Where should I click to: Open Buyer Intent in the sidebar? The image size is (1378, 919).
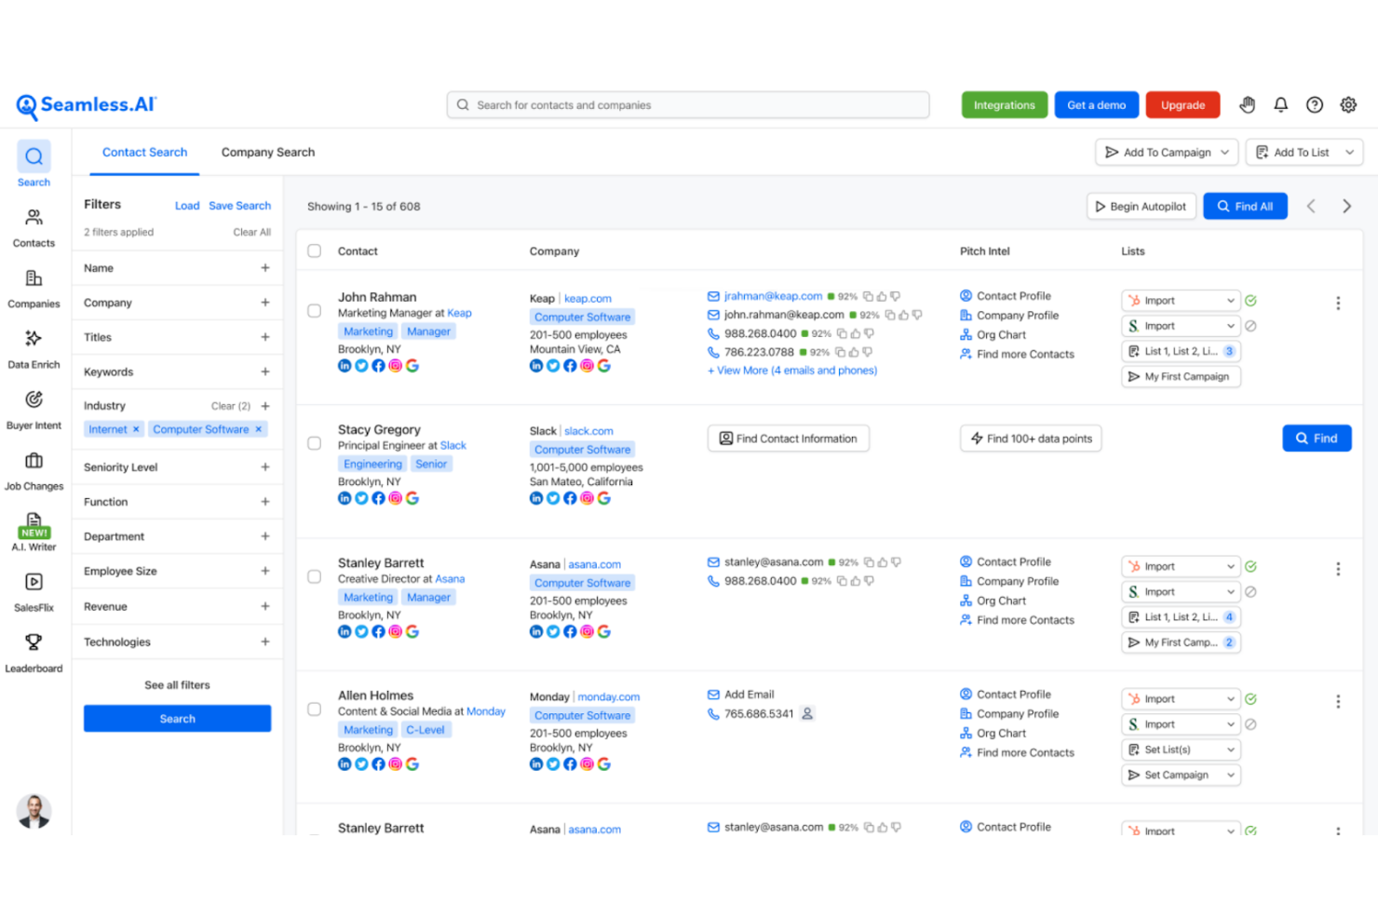pyautogui.click(x=34, y=409)
